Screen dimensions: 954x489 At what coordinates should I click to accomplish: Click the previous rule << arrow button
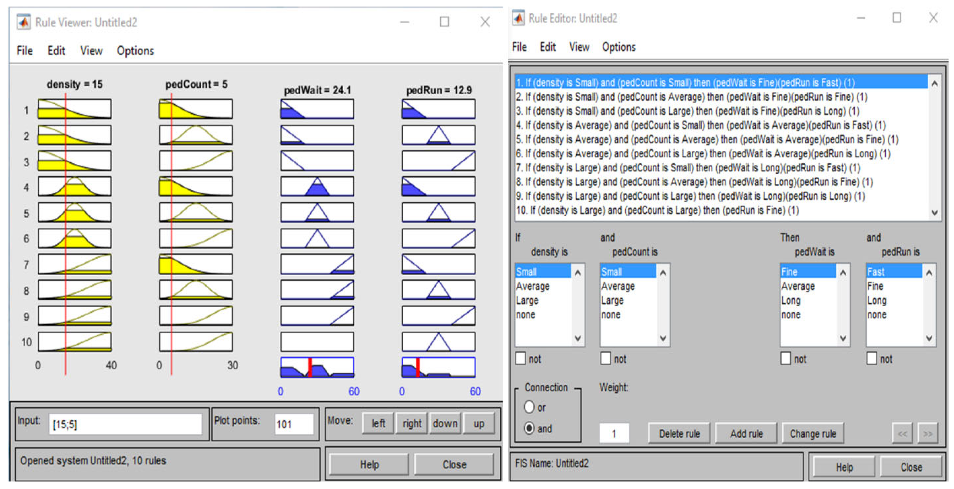(x=903, y=433)
